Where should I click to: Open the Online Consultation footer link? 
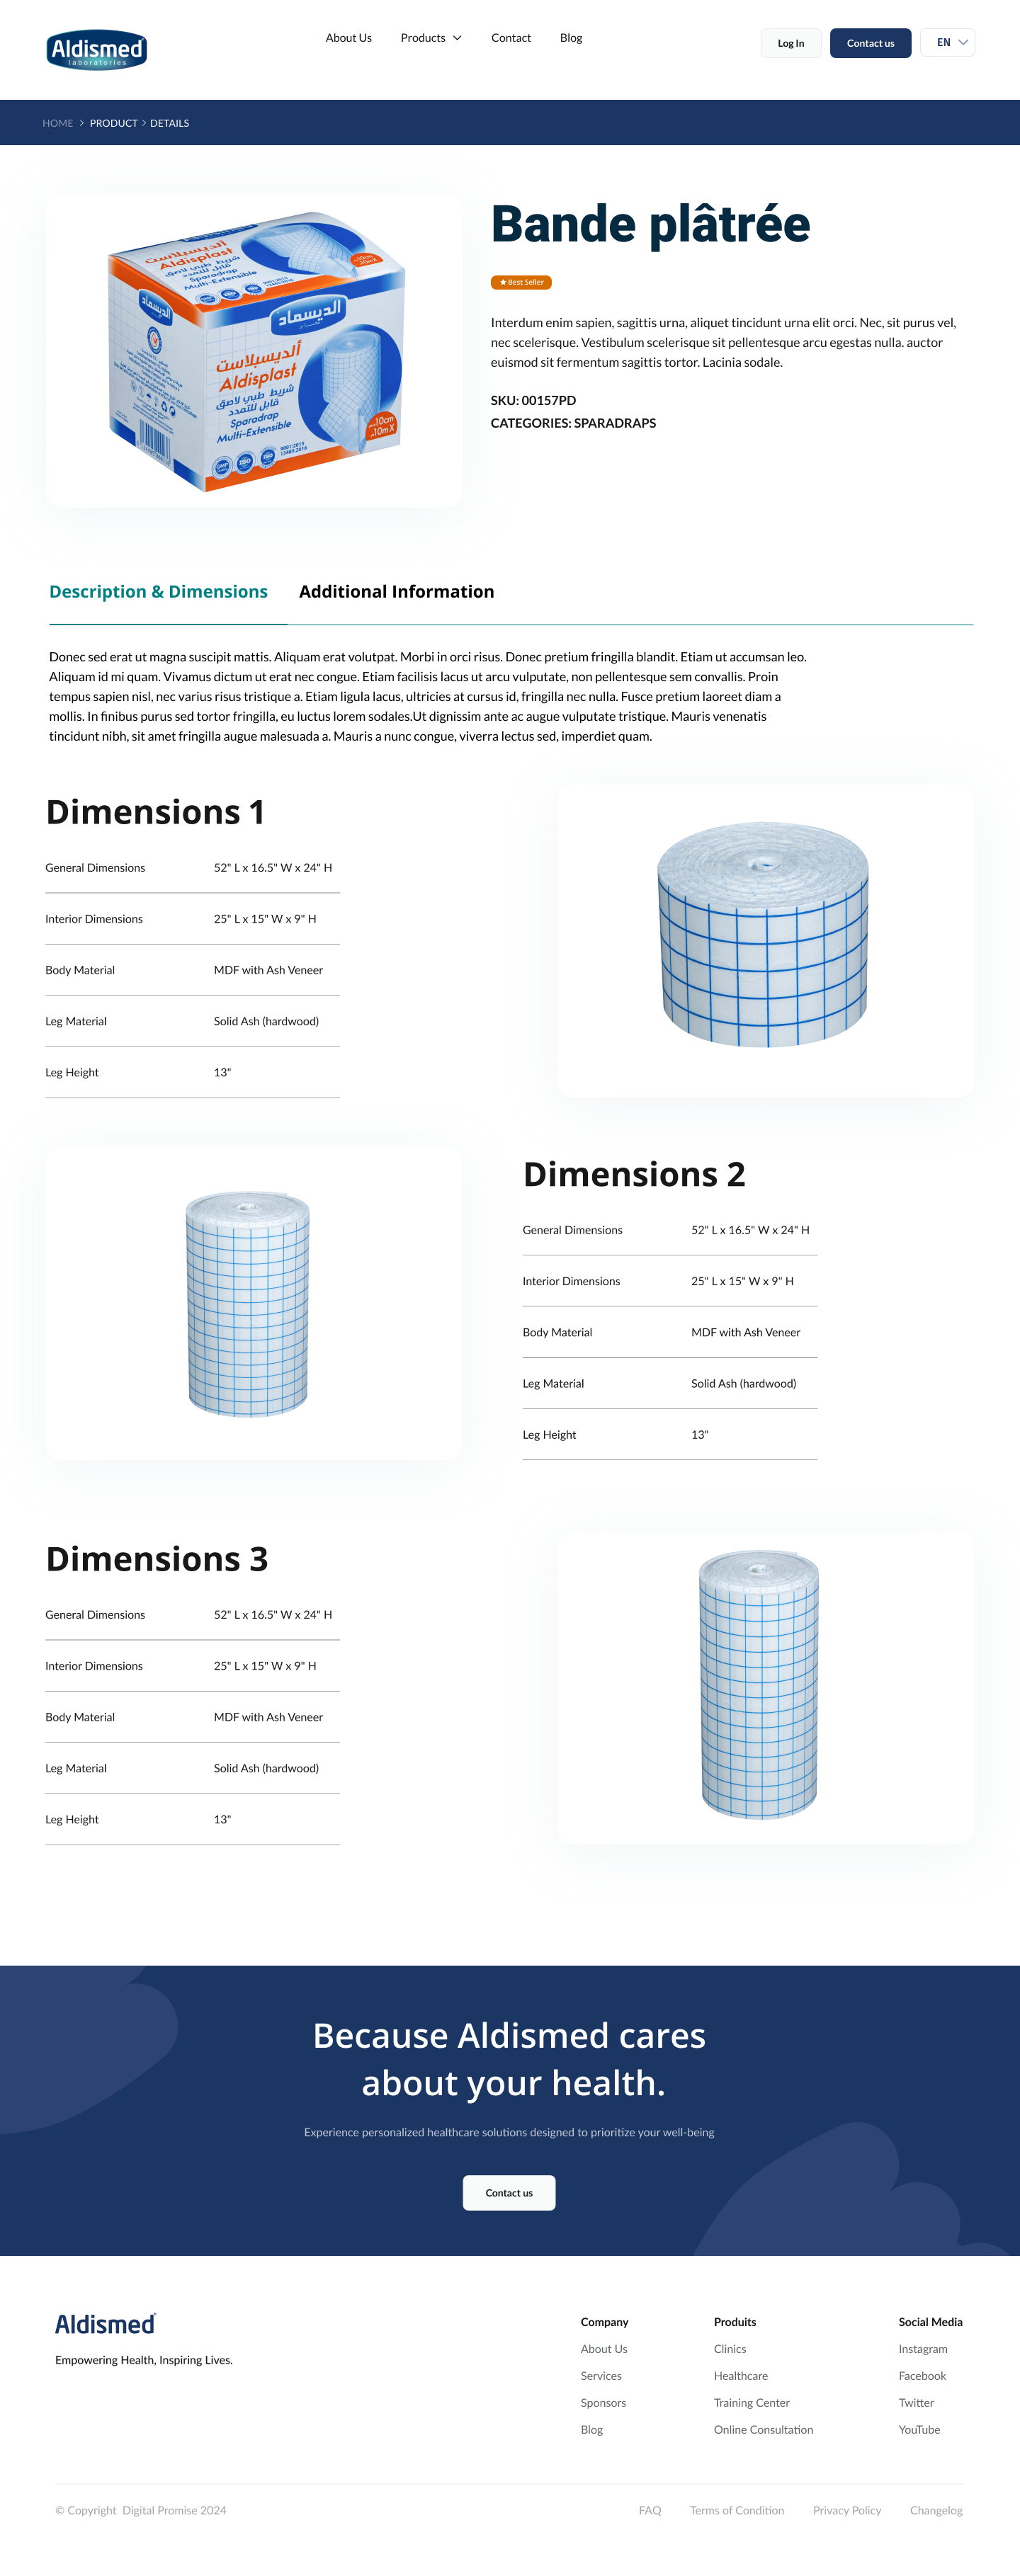point(763,2430)
